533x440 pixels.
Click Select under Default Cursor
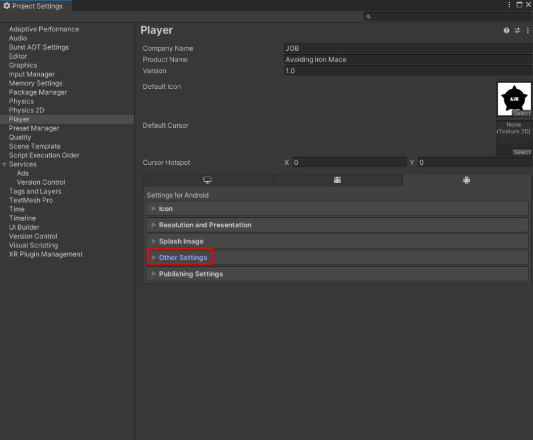click(522, 152)
